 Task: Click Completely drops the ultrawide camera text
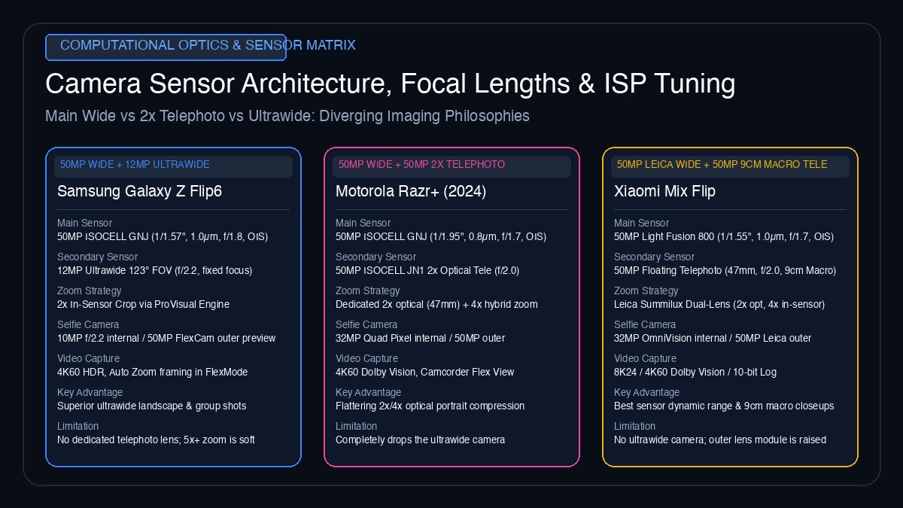(420, 440)
